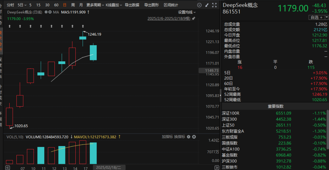Image resolution: width=329 pixels, height=170 pixels.
Task: Select the brush drawing tool
Action: coord(207,5)
